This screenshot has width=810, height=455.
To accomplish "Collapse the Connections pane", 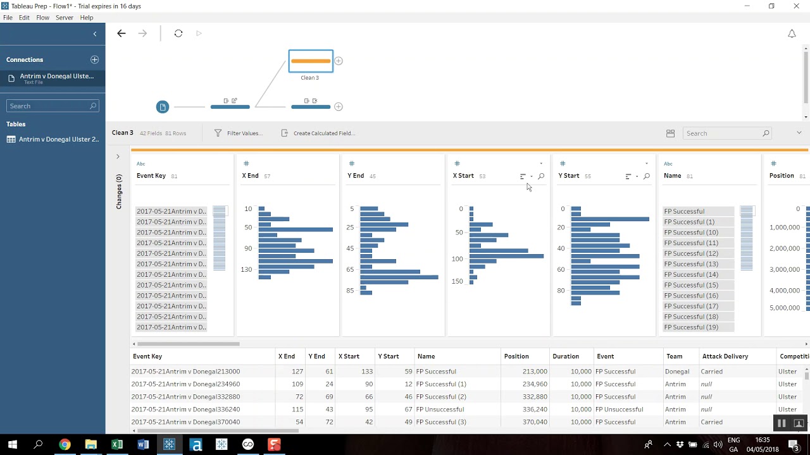I will pyautogui.click(x=95, y=34).
